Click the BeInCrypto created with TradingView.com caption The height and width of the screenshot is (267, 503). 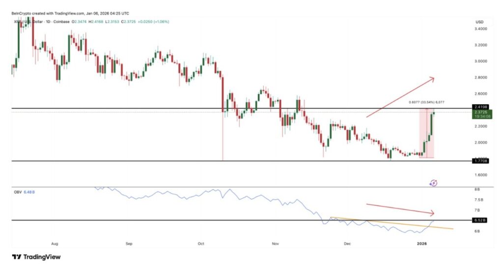click(x=72, y=13)
